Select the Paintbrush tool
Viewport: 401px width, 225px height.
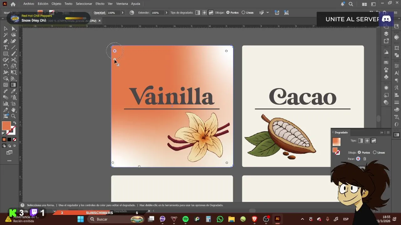(13, 54)
